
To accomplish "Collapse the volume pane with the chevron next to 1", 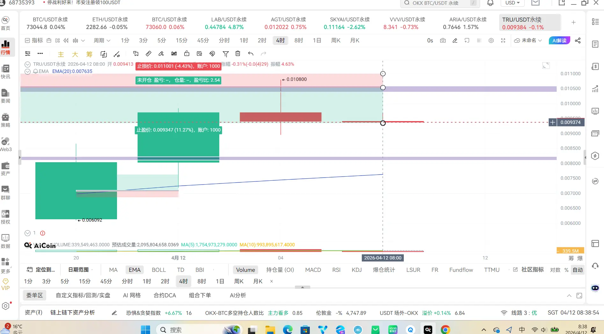I will click(x=28, y=233).
